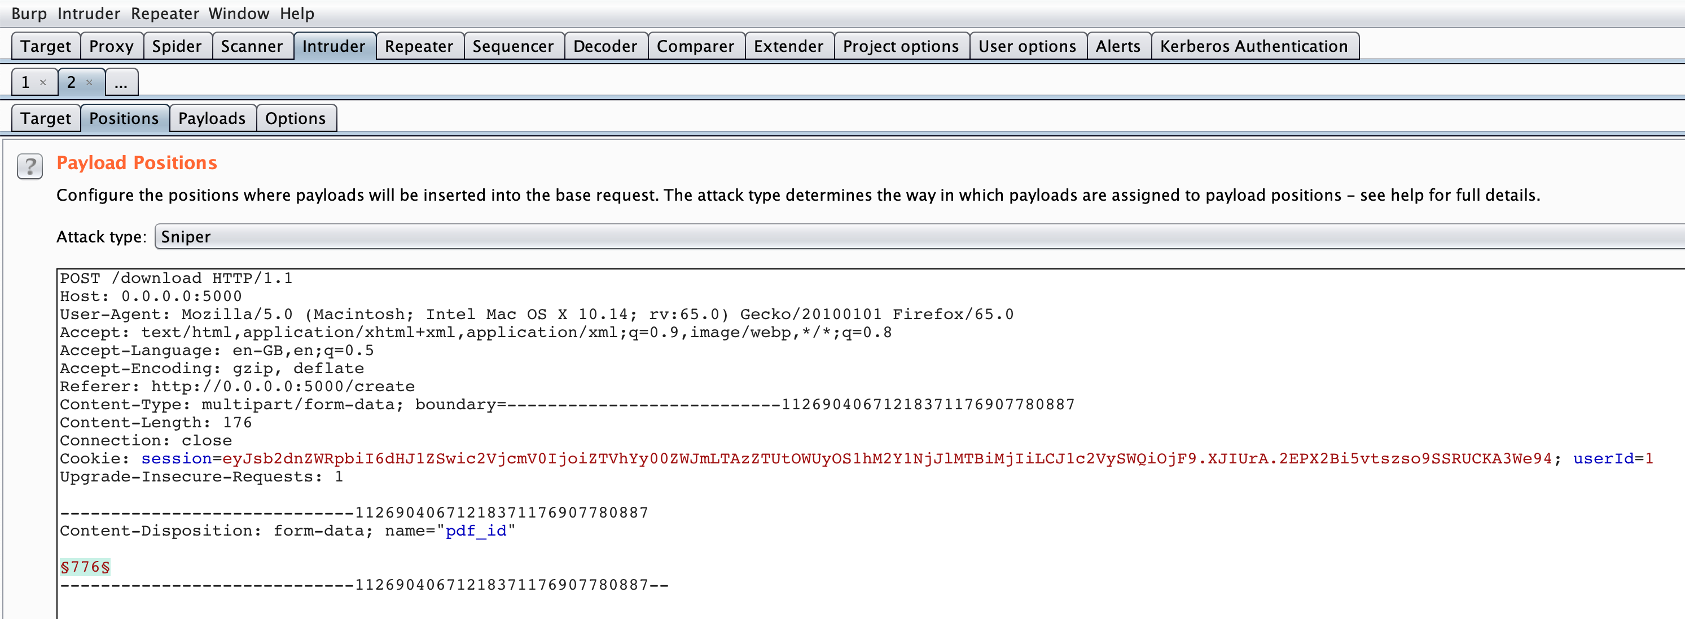Open Project options
1685x619 pixels.
click(x=901, y=46)
